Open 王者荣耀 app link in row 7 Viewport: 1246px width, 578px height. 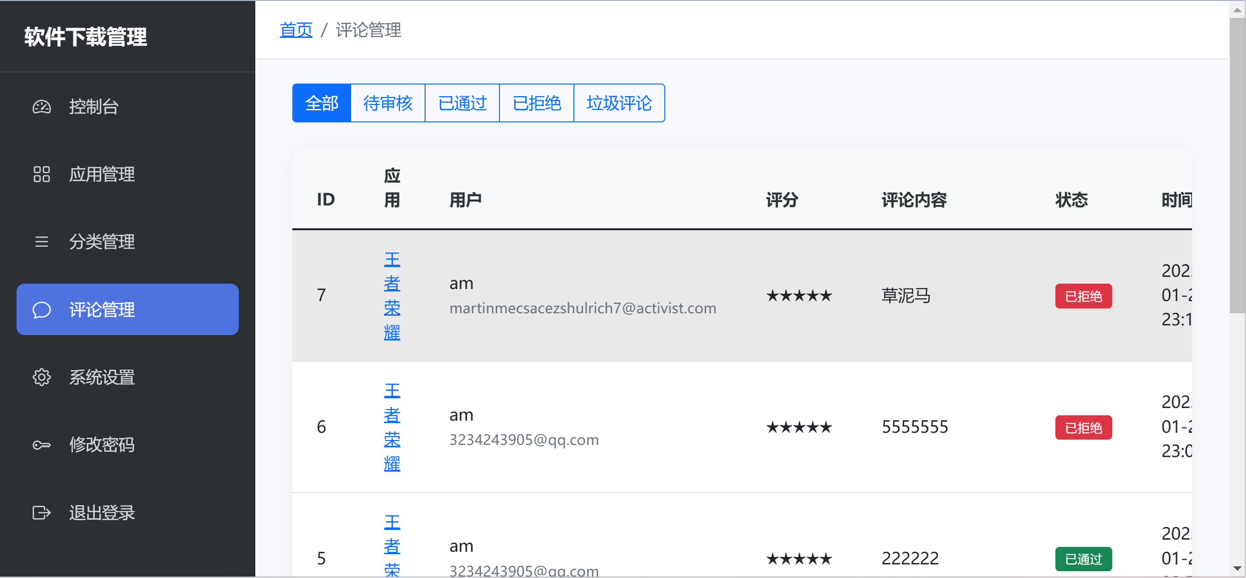click(x=392, y=296)
